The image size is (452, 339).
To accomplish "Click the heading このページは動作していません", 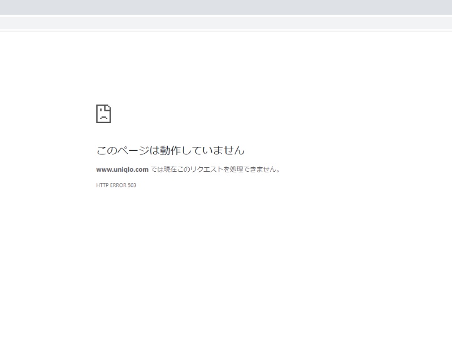I will [170, 150].
